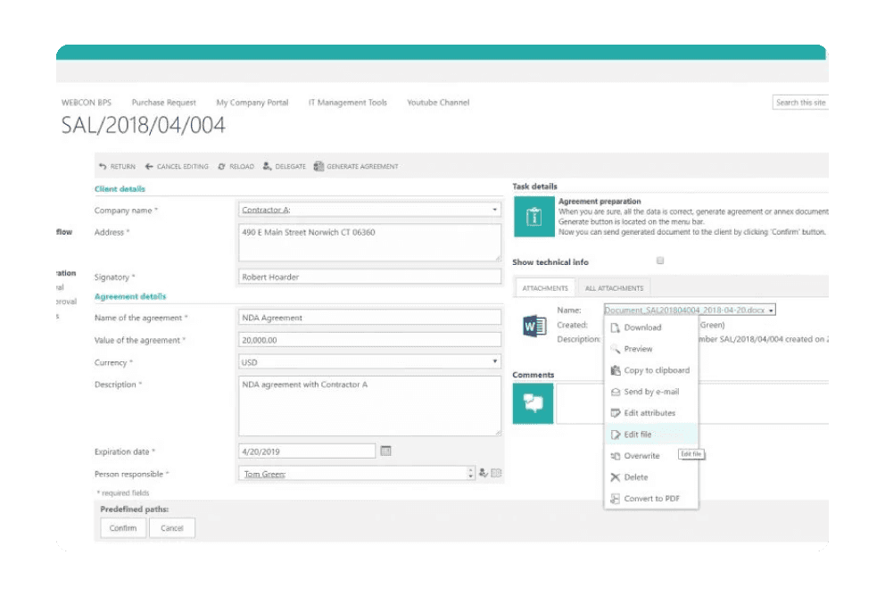Viewport: 885px width, 596px height.
Task: Click the check names icon beside Person responsible
Action: [x=484, y=473]
